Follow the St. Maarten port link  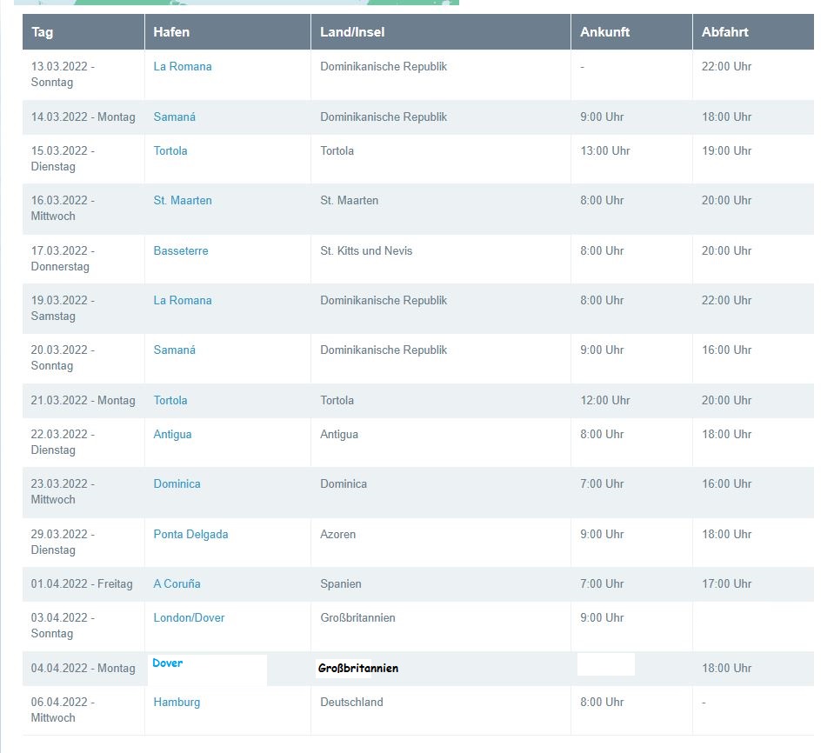[183, 201]
